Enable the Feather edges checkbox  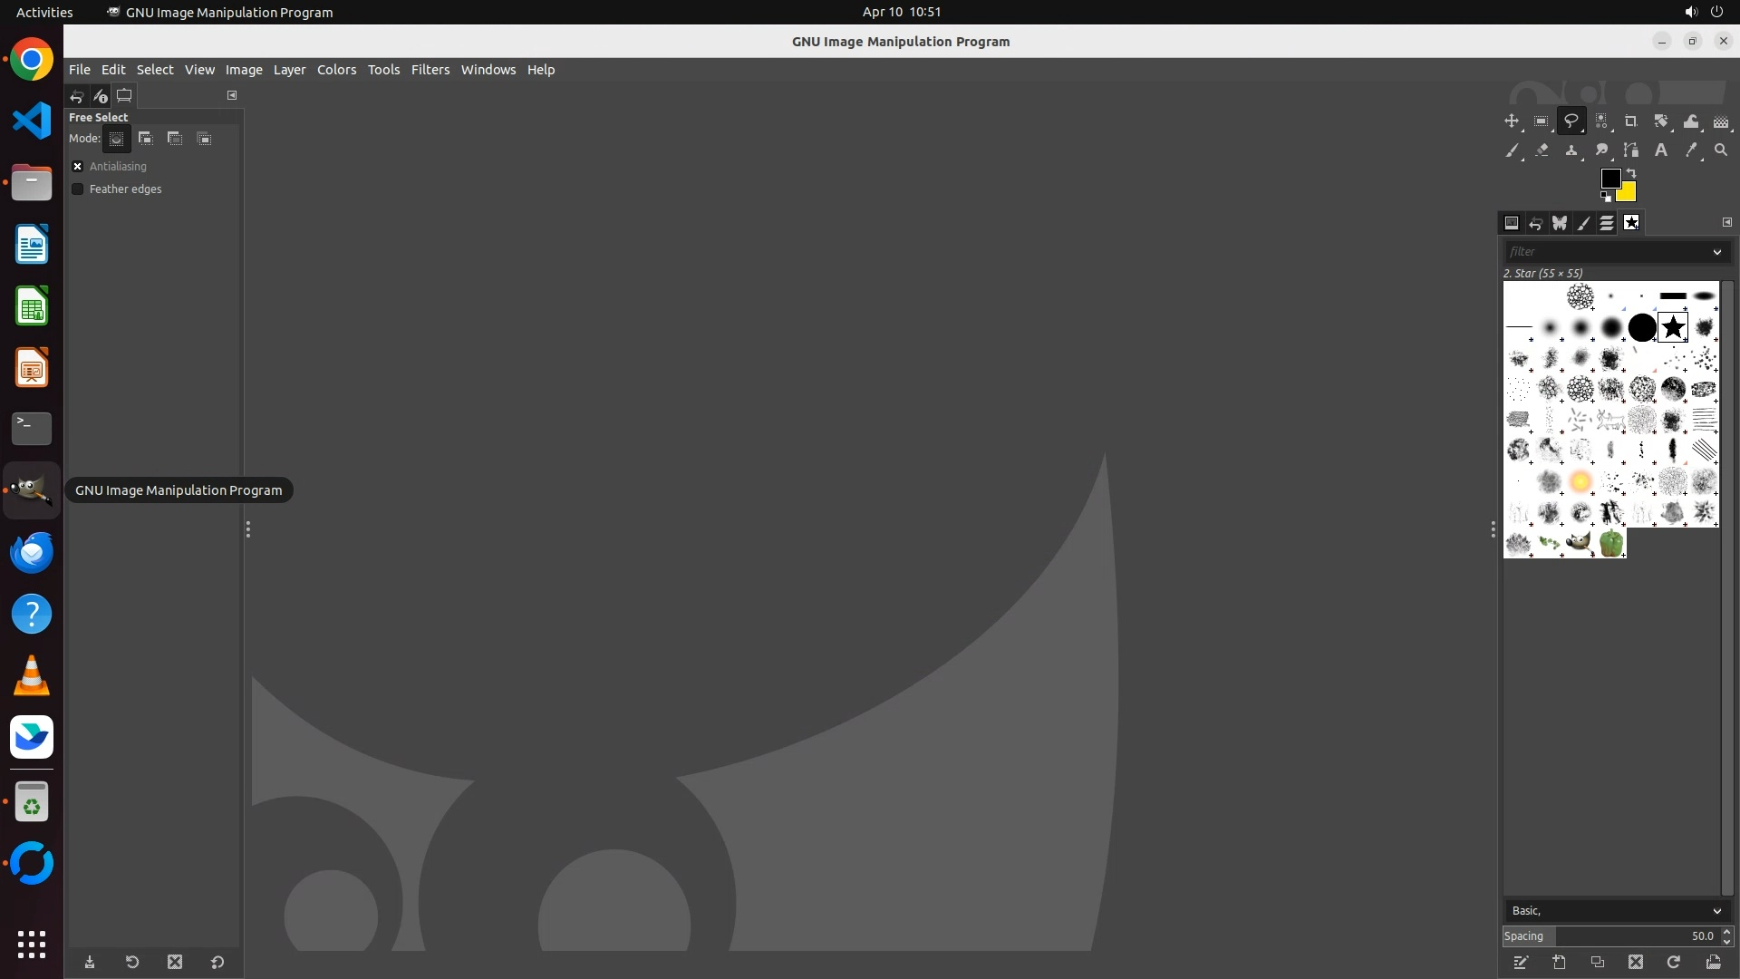78,189
